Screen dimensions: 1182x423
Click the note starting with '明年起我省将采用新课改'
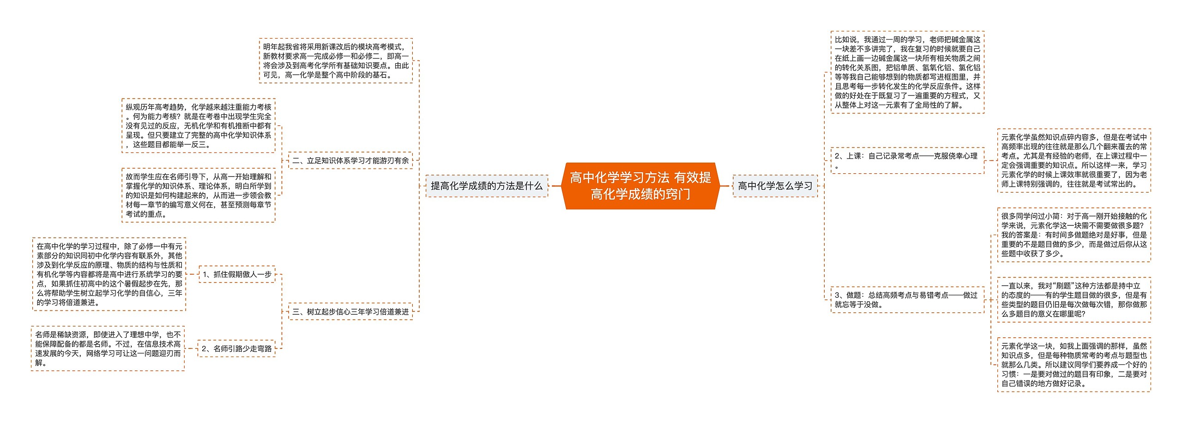pyautogui.click(x=336, y=61)
